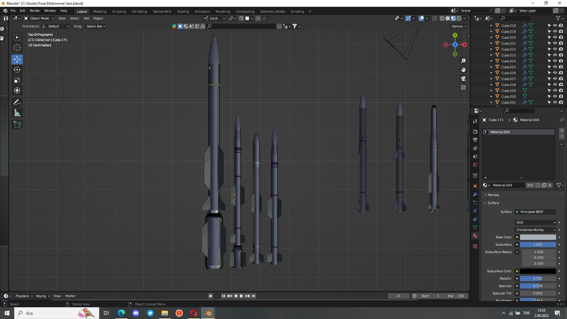Screen dimensions: 567x319
Task: Open the Render menu
Action: click(x=35, y=11)
